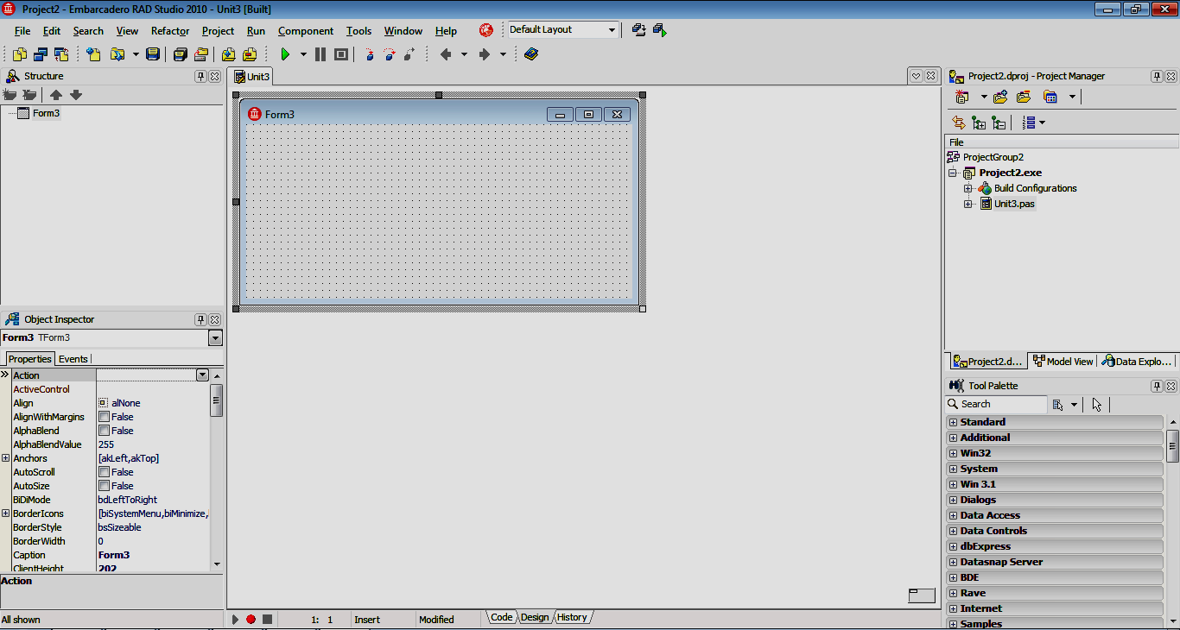Click the View Unit toolbar icon
1180x630 pixels.
pyautogui.click(x=19, y=54)
